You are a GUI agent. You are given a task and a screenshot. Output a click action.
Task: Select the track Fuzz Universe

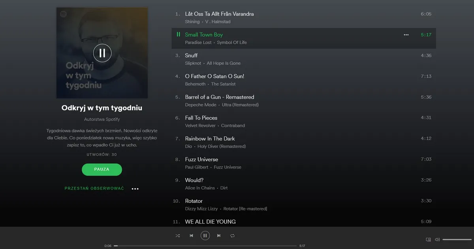[304, 163]
